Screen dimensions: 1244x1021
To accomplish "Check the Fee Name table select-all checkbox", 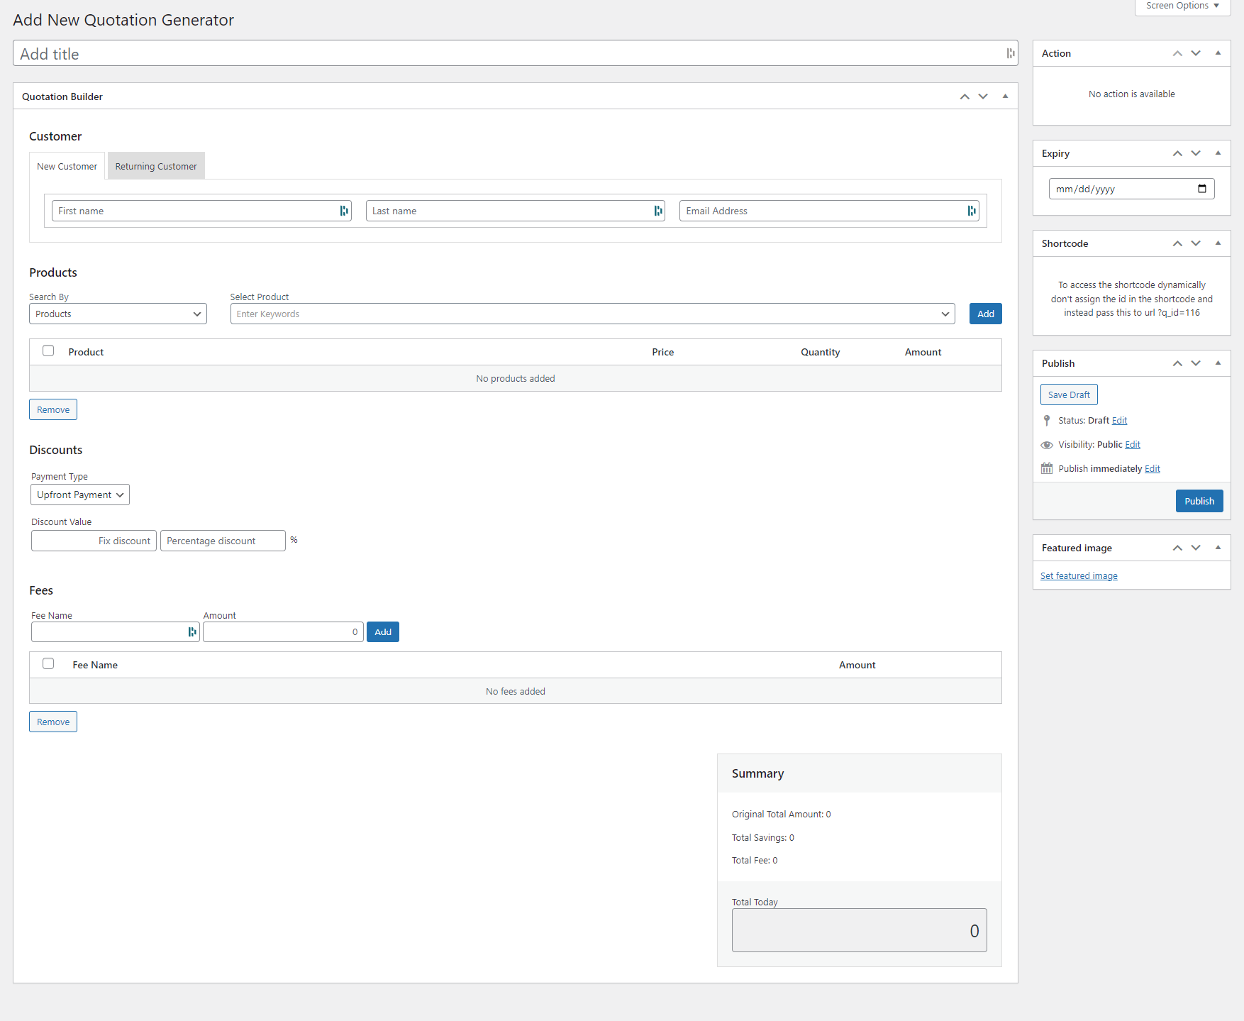I will [48, 663].
